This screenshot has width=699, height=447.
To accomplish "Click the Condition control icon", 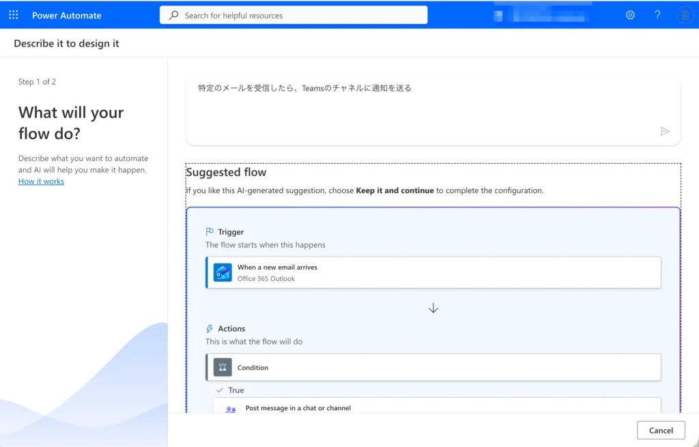I will (223, 367).
